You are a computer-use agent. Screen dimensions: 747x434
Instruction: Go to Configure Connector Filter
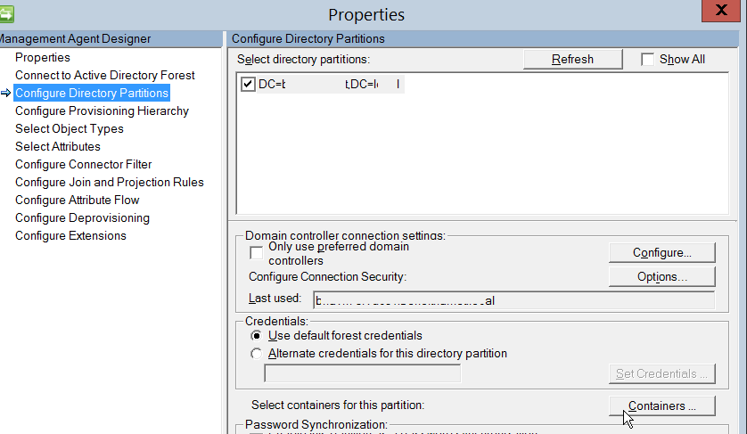coord(83,165)
